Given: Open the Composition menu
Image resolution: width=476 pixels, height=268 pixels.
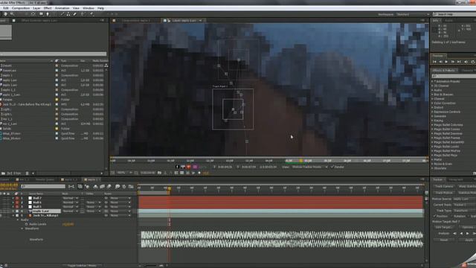Looking at the screenshot, I should point(21,8).
